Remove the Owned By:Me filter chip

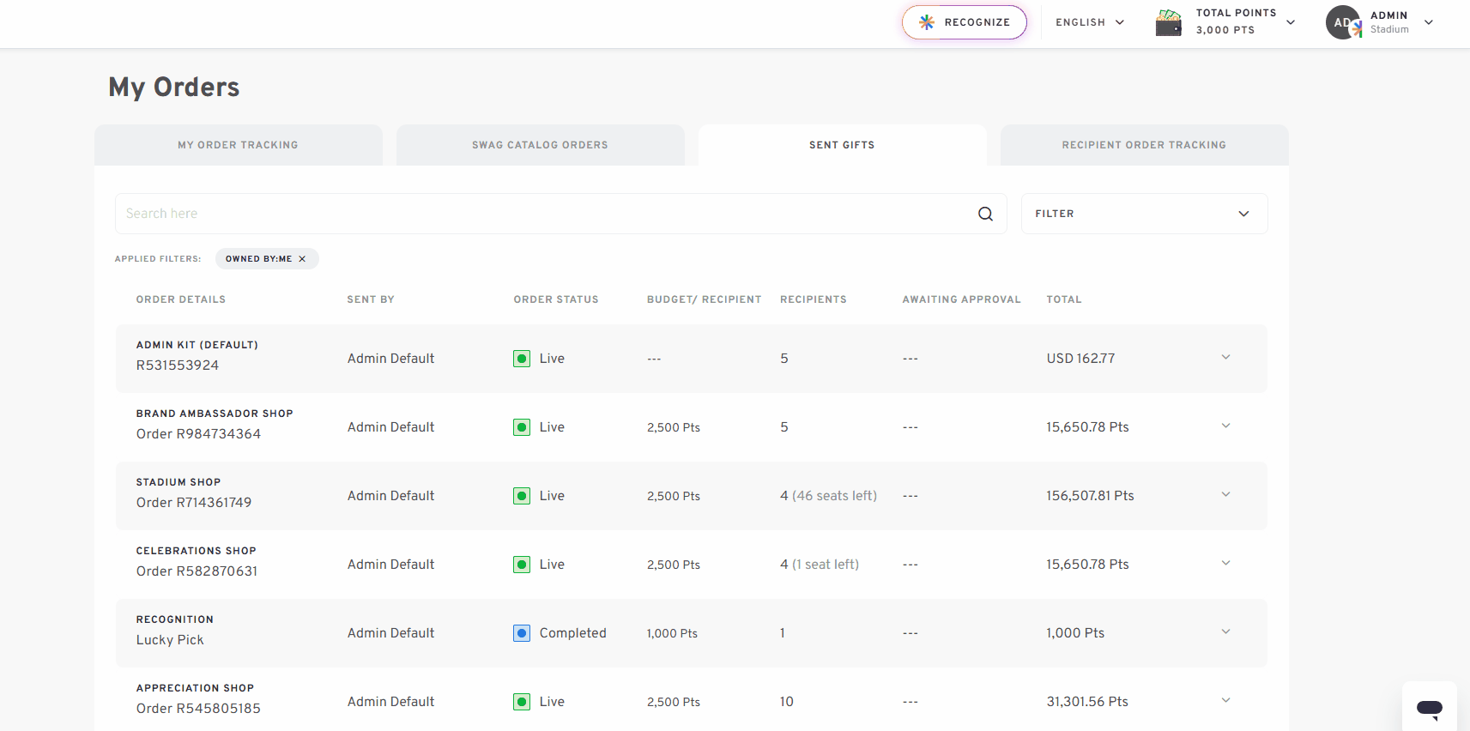click(302, 259)
